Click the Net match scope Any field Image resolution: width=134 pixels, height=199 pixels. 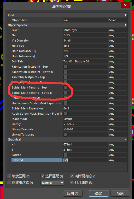118,35
